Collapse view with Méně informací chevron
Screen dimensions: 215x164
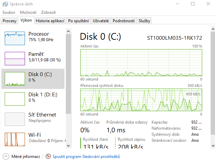[x=6, y=157]
